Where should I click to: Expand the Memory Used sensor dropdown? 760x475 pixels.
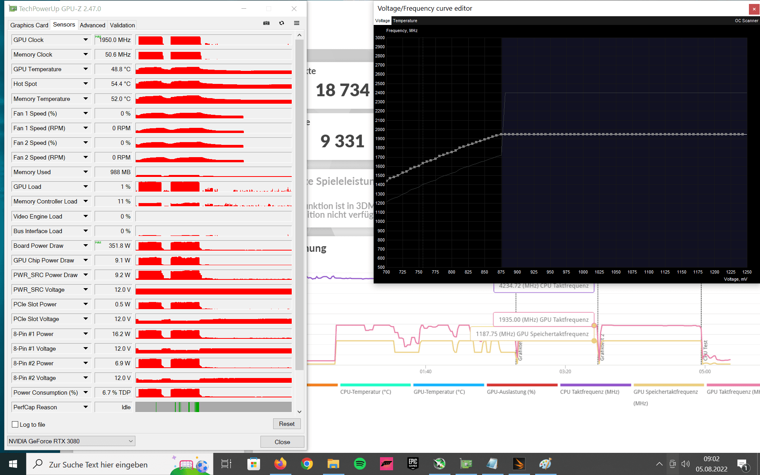(85, 172)
